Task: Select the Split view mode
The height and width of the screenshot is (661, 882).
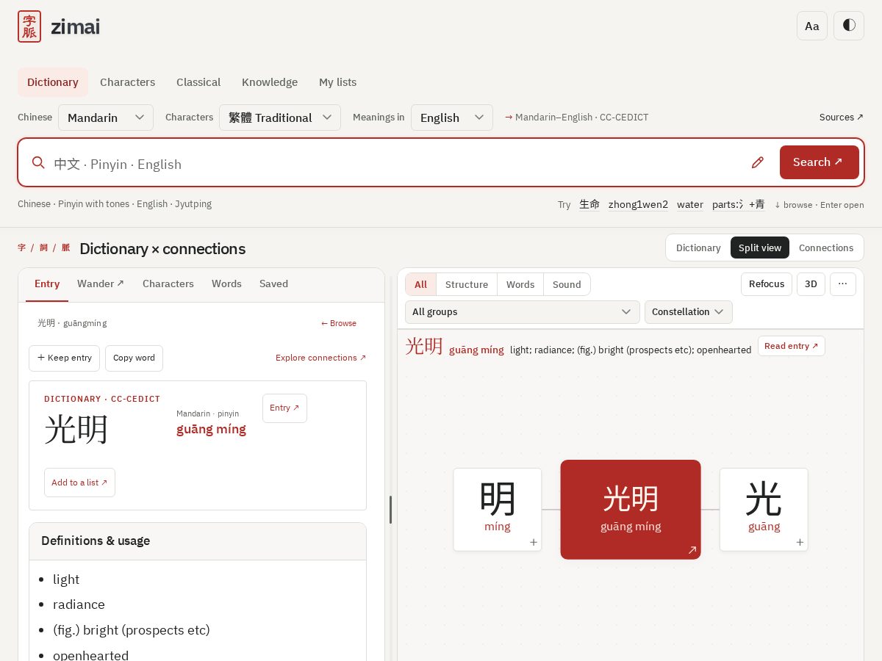Action: [x=760, y=248]
